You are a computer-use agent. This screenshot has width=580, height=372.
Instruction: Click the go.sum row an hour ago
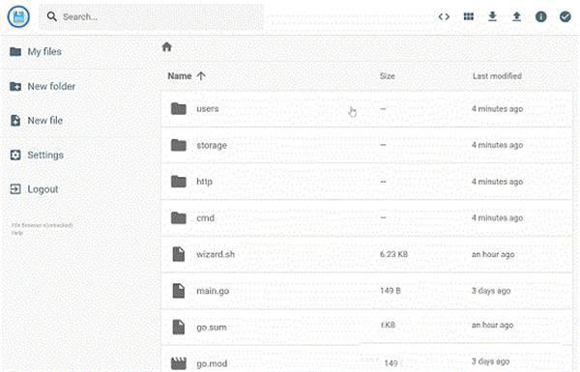[x=492, y=325]
